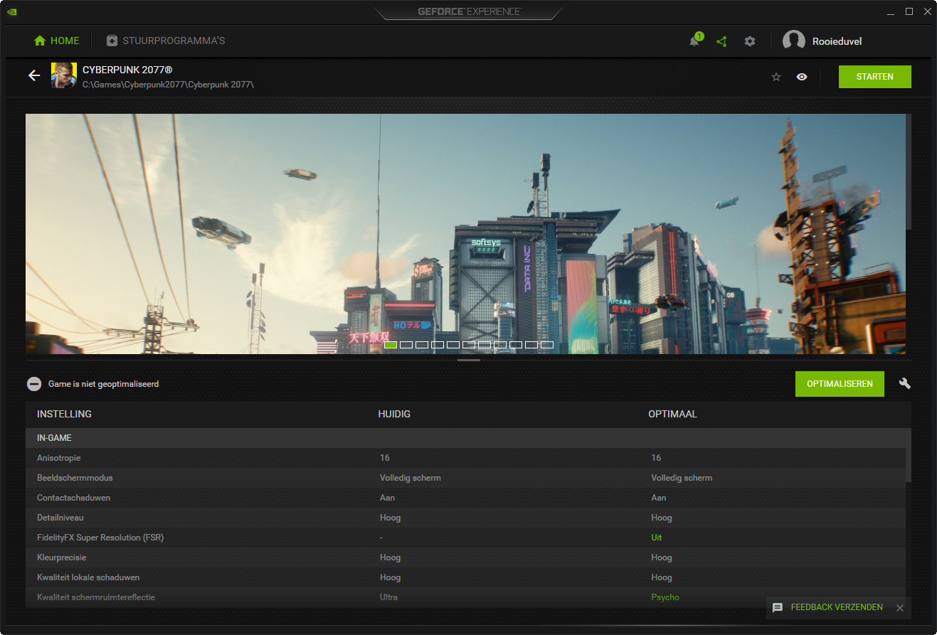The image size is (937, 635).
Task: Click the current value Ultra
Action: (x=388, y=597)
